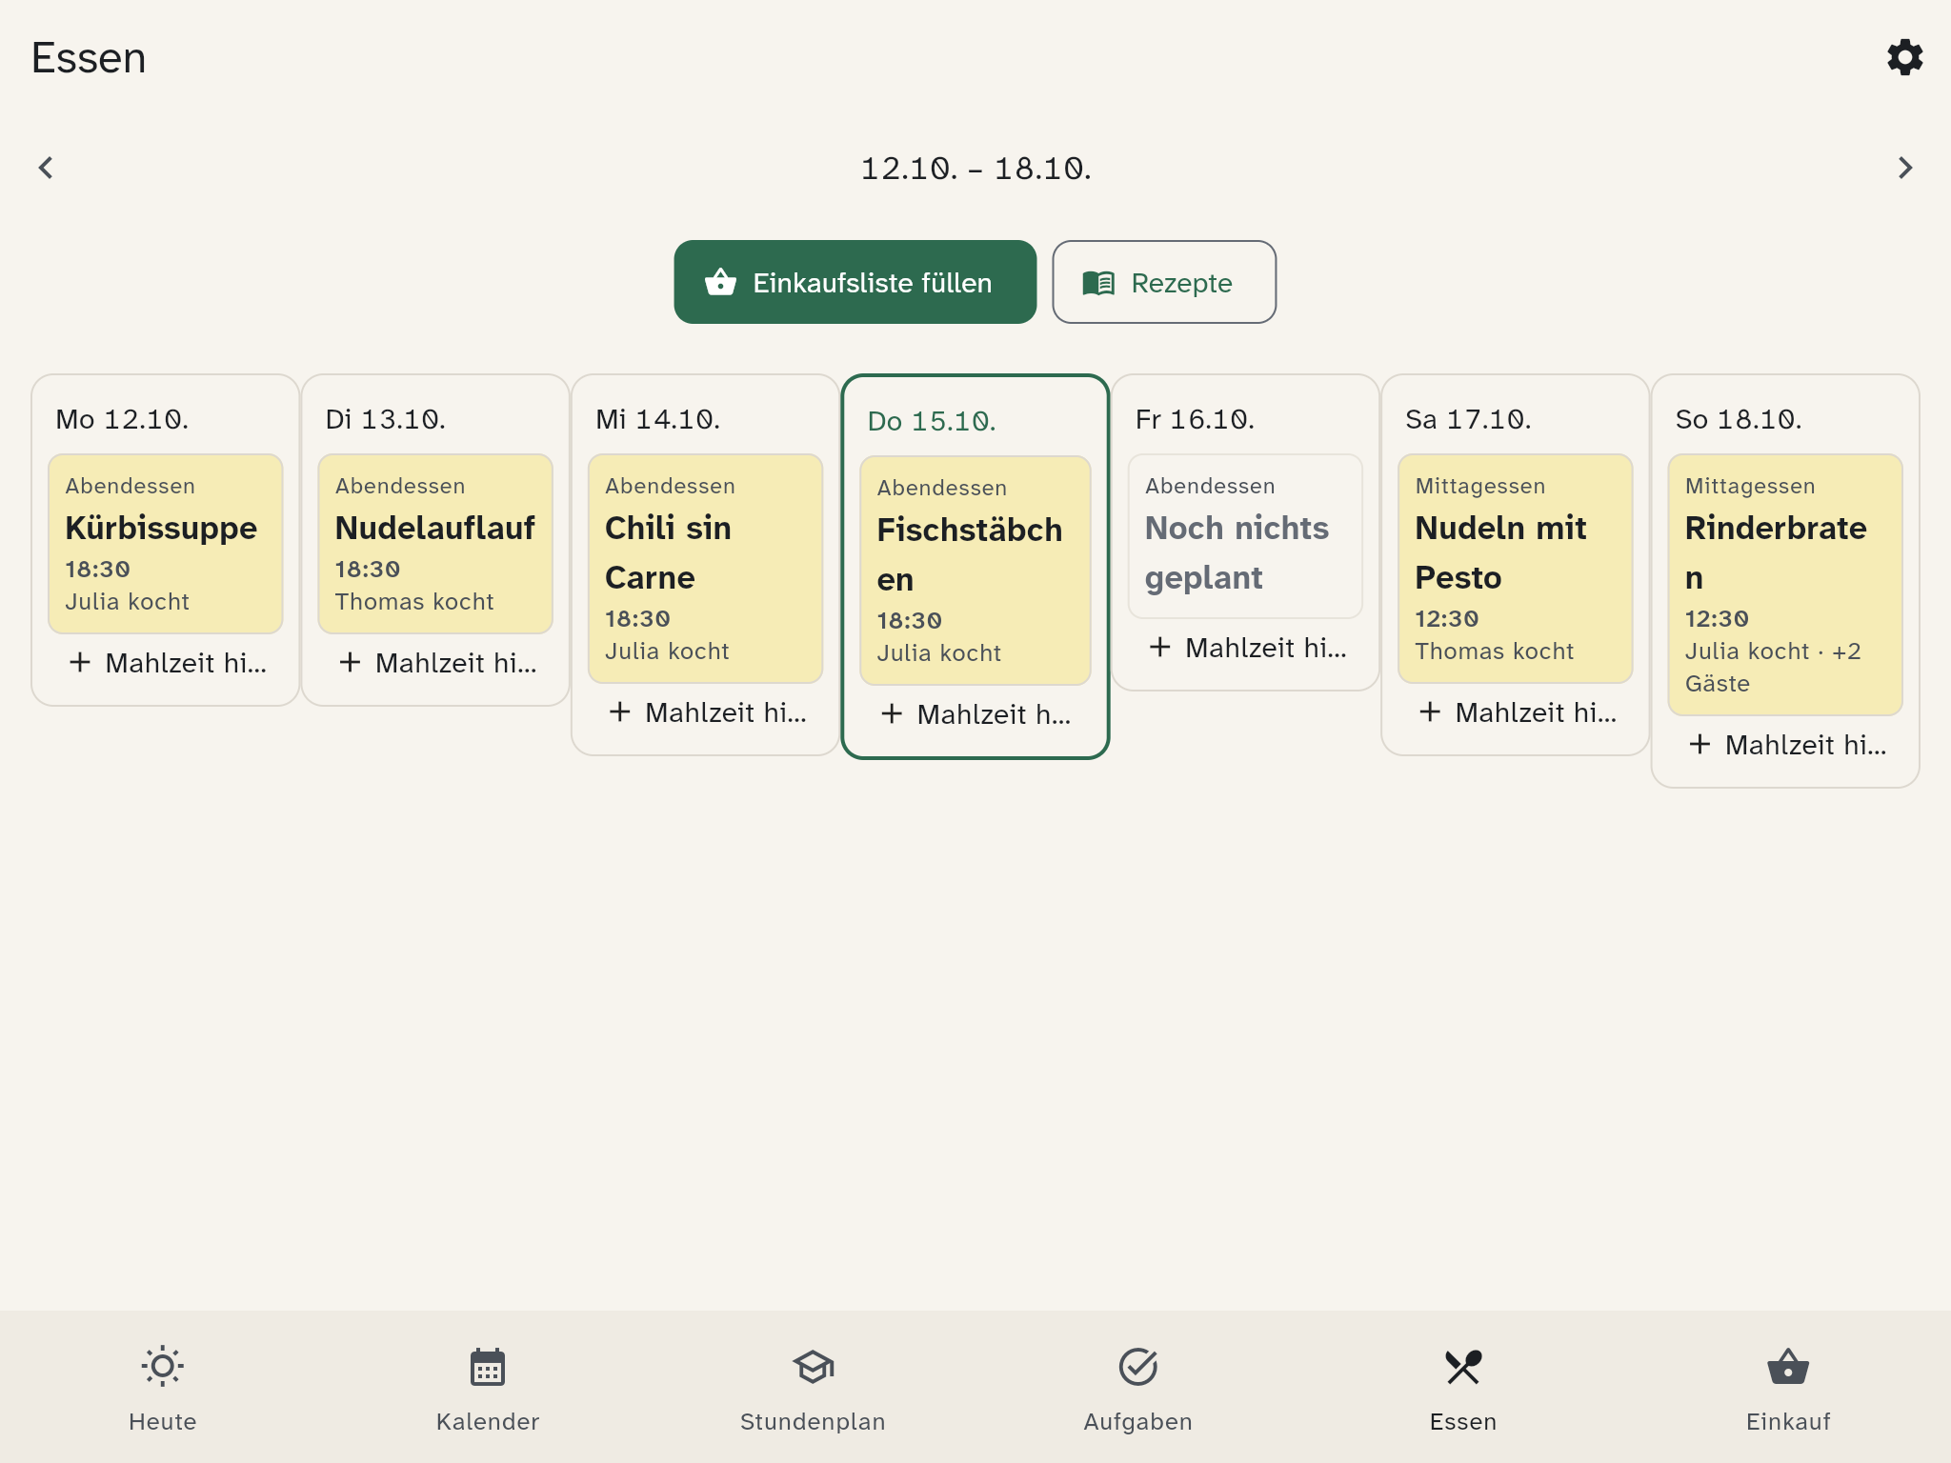The height and width of the screenshot is (1463, 1951).
Task: Open the Nudelauflauf dinner card
Action: pos(435,543)
